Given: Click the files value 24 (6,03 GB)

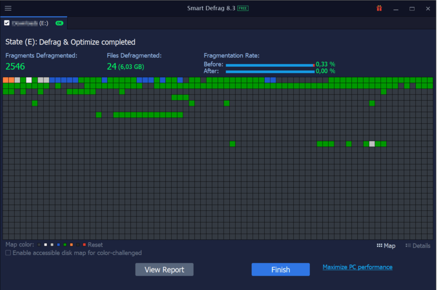Looking at the screenshot, I should click(125, 66).
